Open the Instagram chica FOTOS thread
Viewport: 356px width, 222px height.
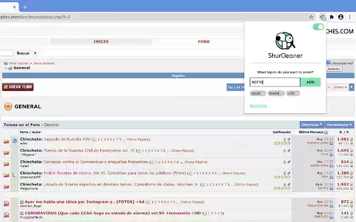pos(85,202)
